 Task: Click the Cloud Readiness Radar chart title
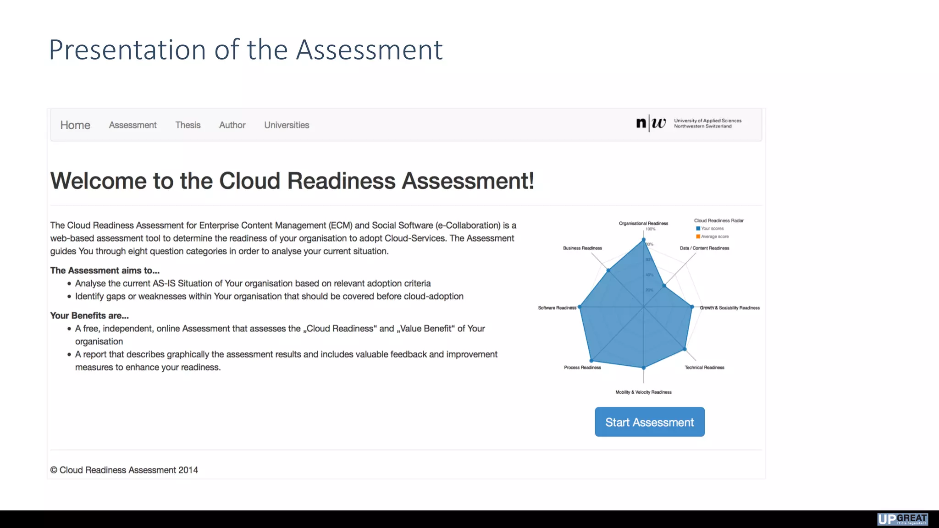tap(718, 220)
